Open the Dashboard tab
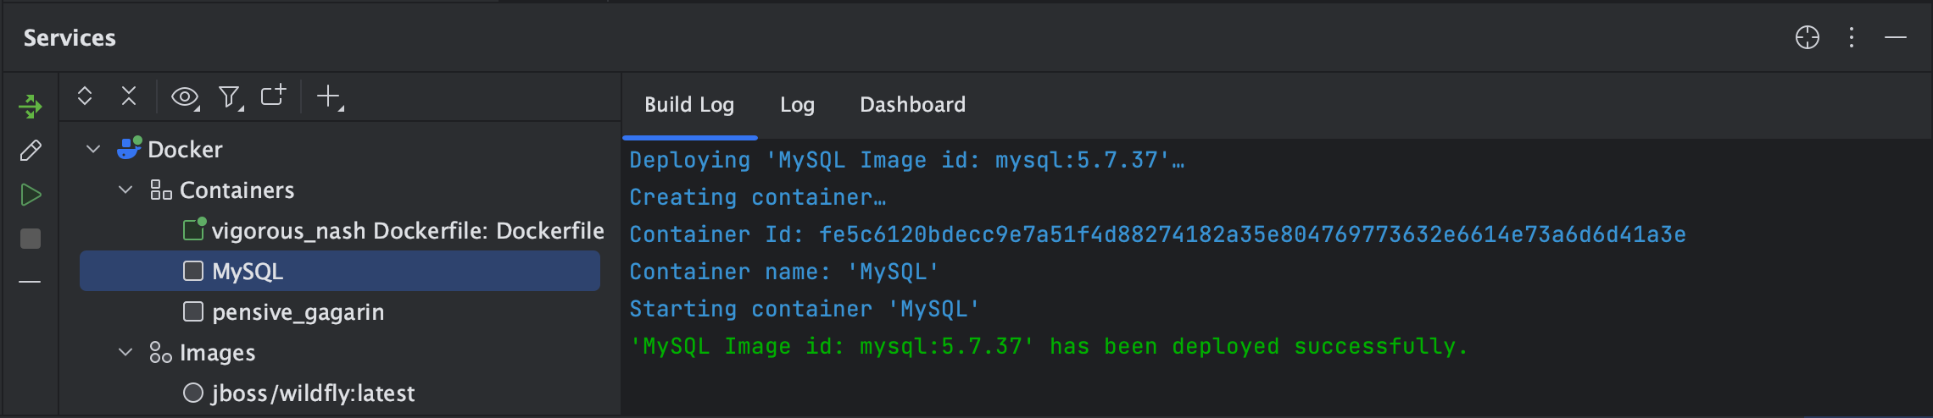The height and width of the screenshot is (418, 1933). pyautogui.click(x=912, y=105)
